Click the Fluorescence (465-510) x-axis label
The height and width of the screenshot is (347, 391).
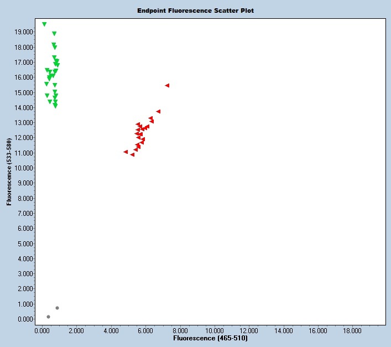tap(210, 338)
